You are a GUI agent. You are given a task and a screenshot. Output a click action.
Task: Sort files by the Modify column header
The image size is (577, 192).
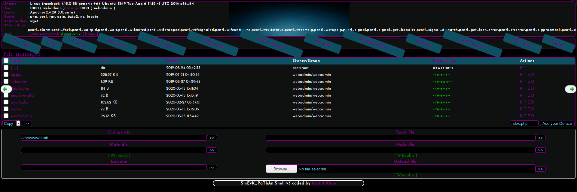tap(173, 61)
